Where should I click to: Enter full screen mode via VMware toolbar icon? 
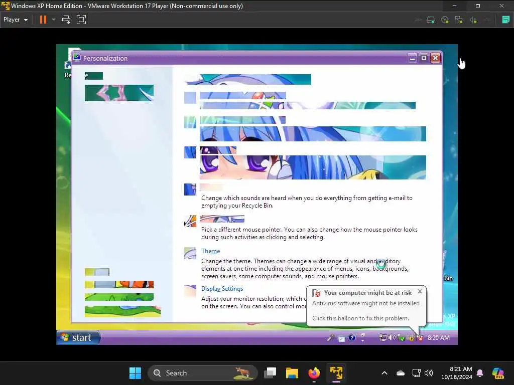pyautogui.click(x=81, y=20)
